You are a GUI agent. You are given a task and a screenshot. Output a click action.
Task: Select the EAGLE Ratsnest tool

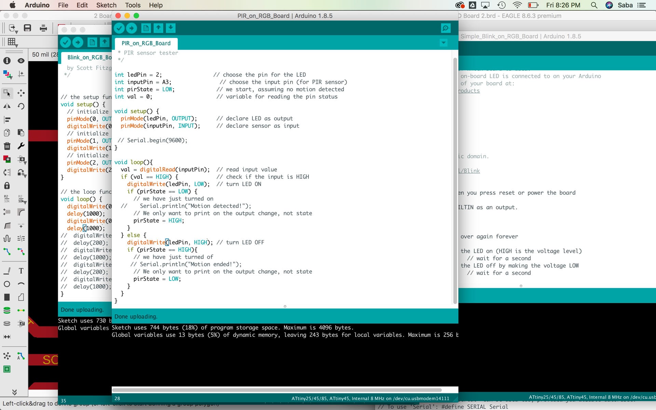[x=7, y=356]
